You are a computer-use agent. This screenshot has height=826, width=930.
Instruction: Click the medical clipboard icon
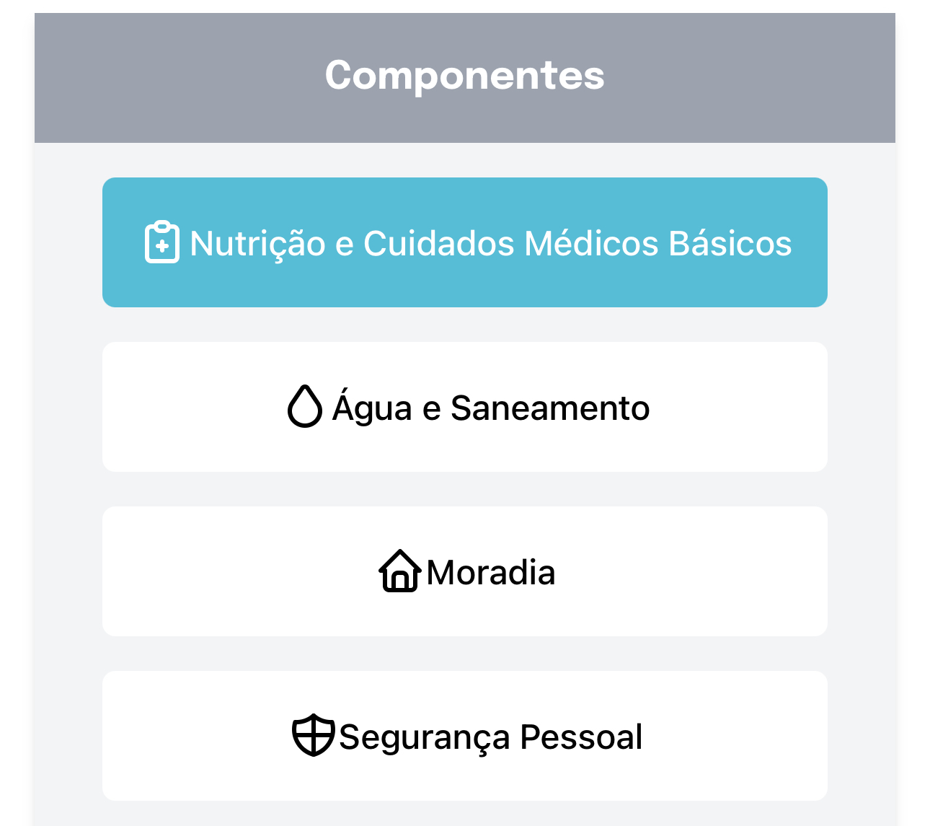(162, 242)
